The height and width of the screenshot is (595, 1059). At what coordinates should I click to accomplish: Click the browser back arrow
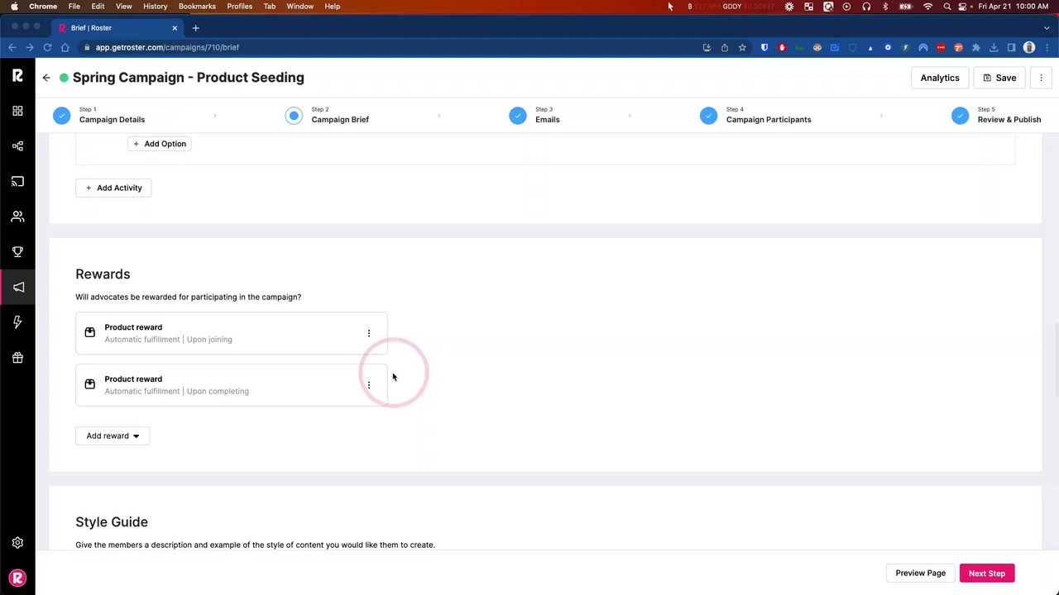point(12,47)
